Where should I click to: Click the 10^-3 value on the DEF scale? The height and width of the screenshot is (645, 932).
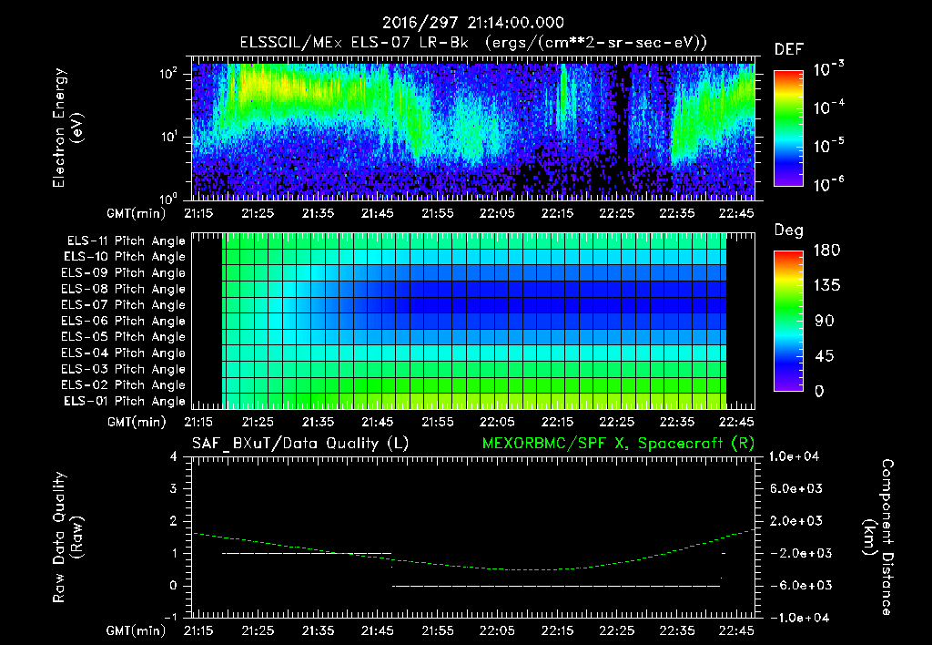(x=828, y=68)
